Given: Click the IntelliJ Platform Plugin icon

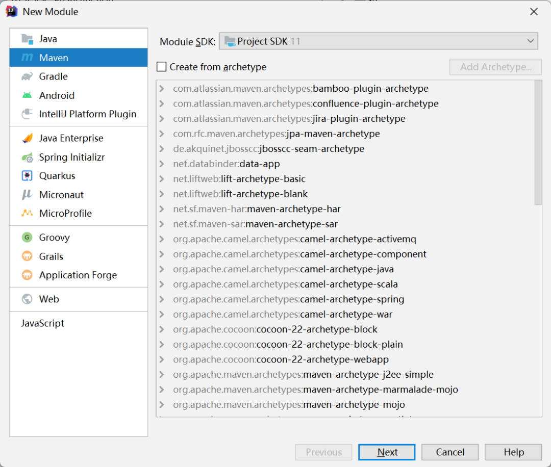Looking at the screenshot, I should (x=27, y=114).
